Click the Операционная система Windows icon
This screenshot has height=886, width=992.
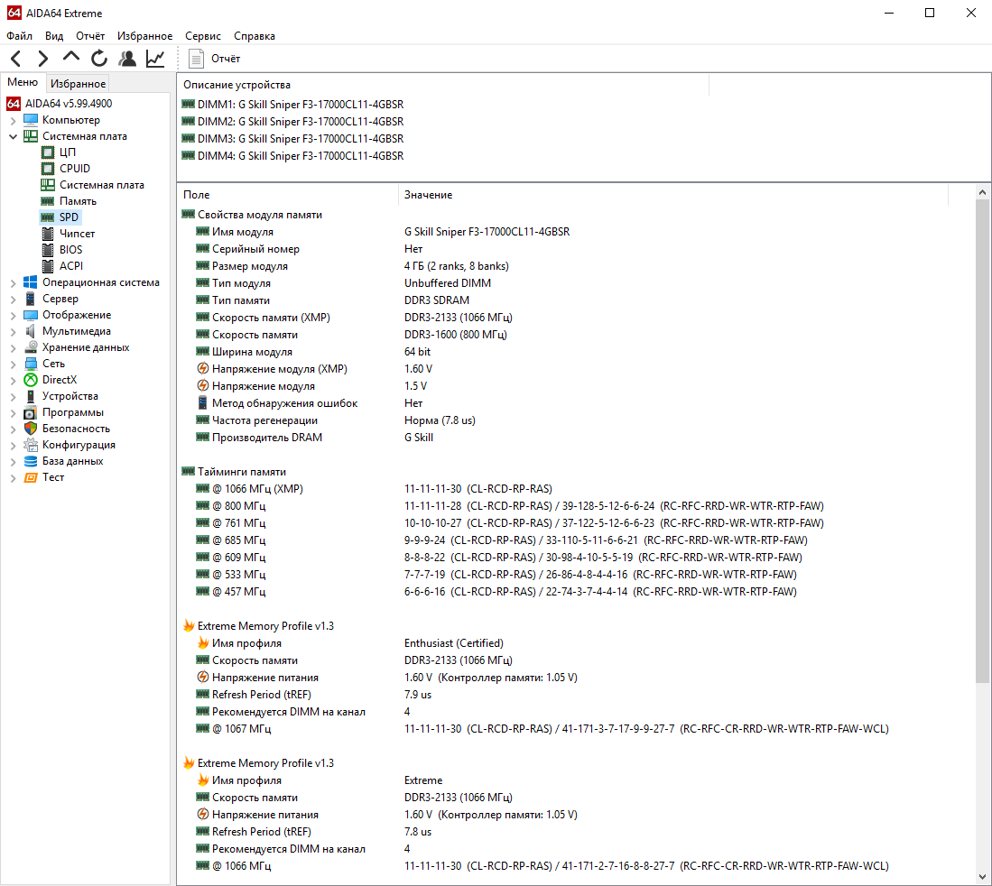[31, 282]
